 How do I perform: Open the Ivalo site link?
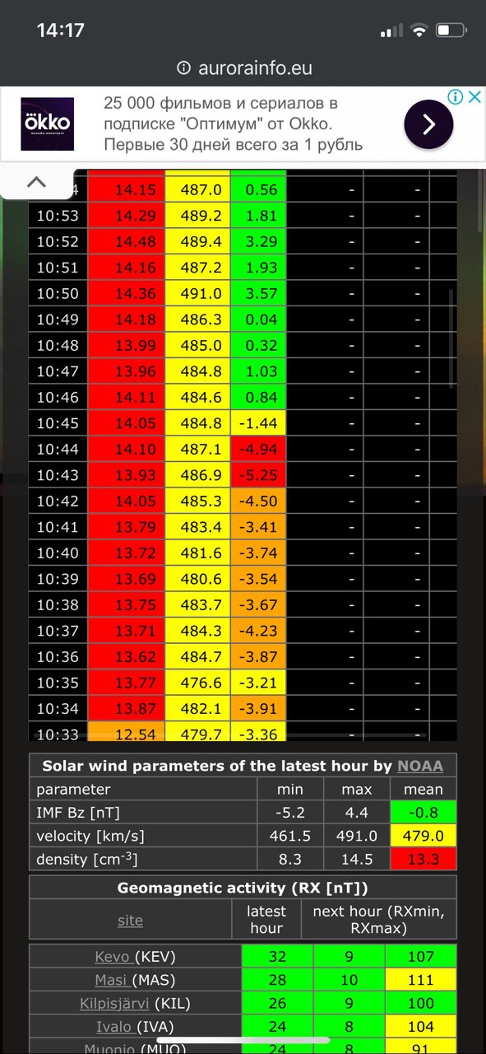coord(113,1027)
